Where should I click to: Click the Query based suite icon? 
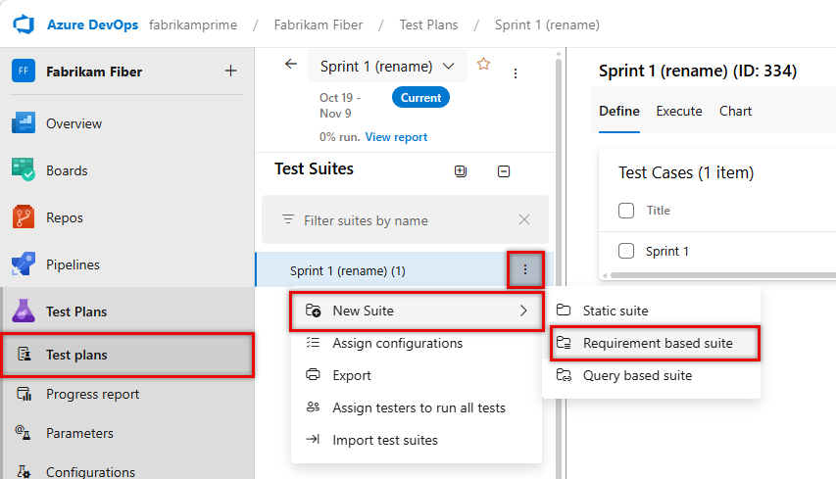[x=564, y=375]
